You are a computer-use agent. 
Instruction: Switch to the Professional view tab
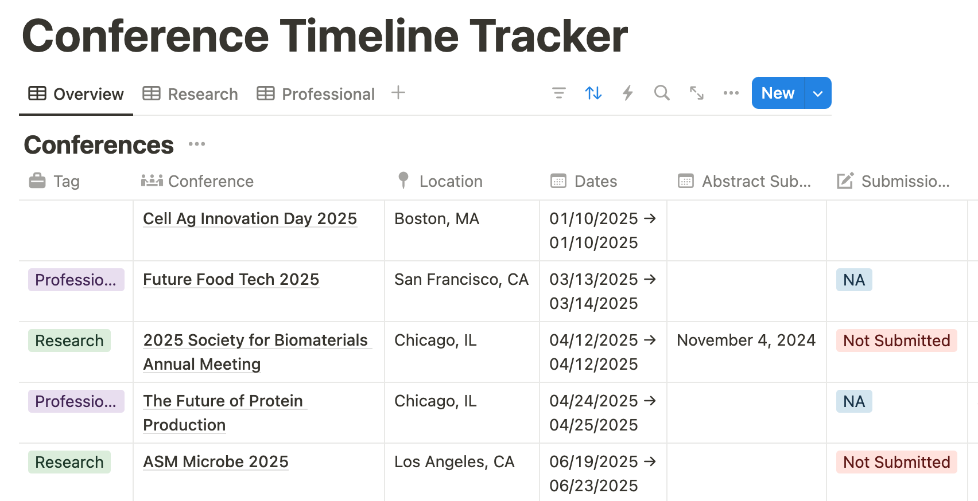pyautogui.click(x=316, y=94)
